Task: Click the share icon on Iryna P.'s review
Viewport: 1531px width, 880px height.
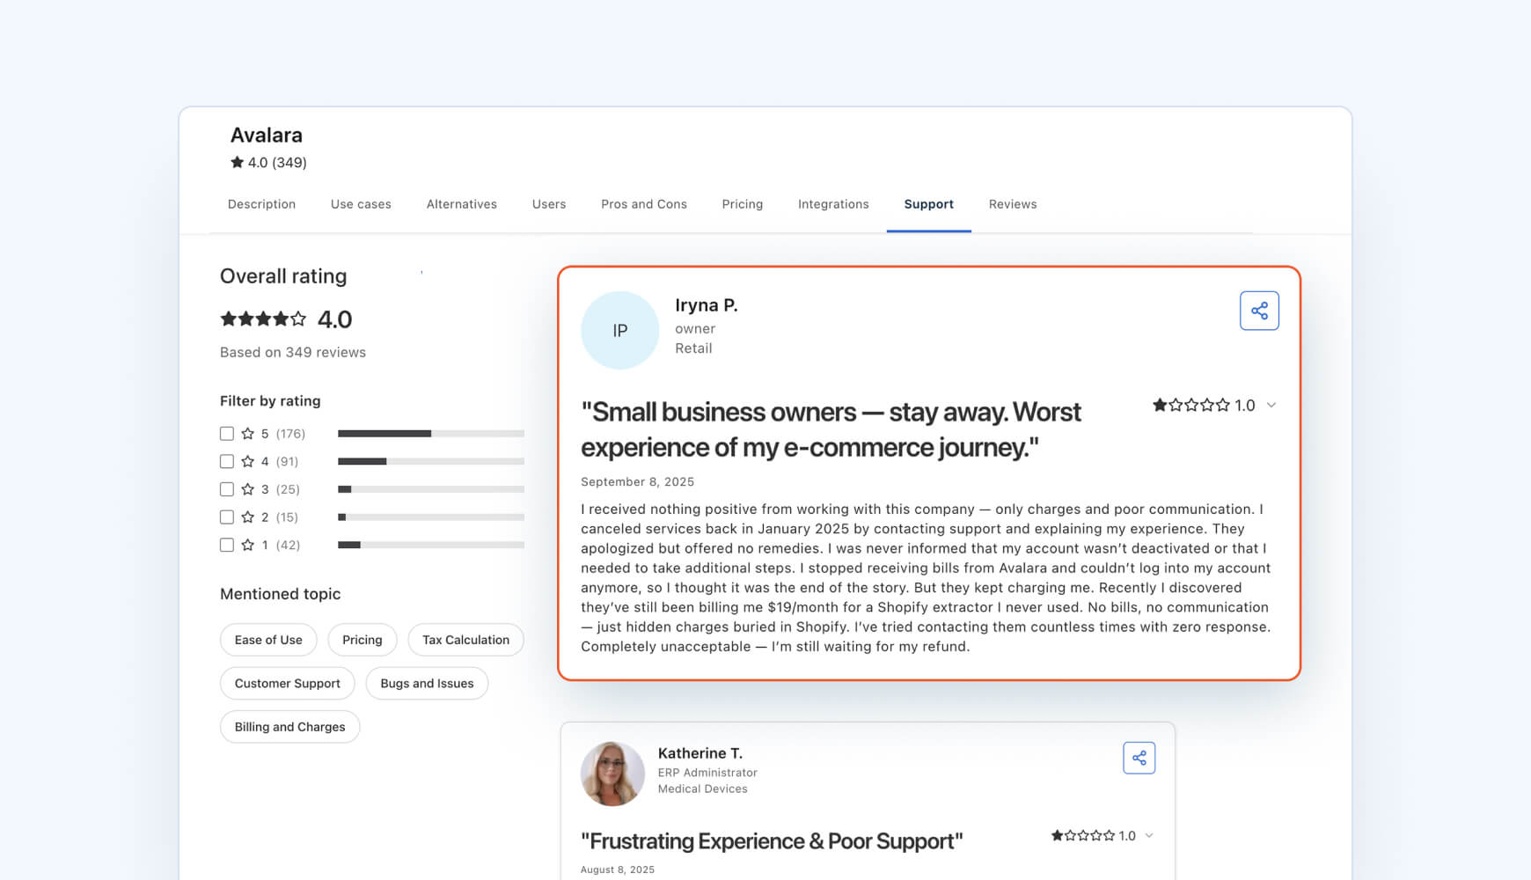Action: click(x=1259, y=310)
